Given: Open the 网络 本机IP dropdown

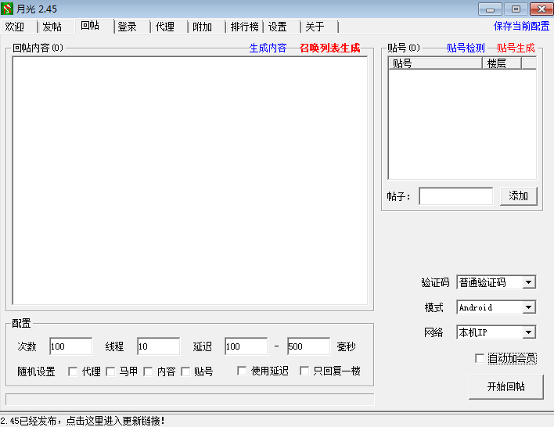Looking at the screenshot, I should point(528,332).
